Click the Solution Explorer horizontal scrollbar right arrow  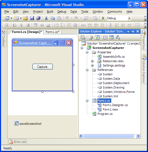(138, 136)
